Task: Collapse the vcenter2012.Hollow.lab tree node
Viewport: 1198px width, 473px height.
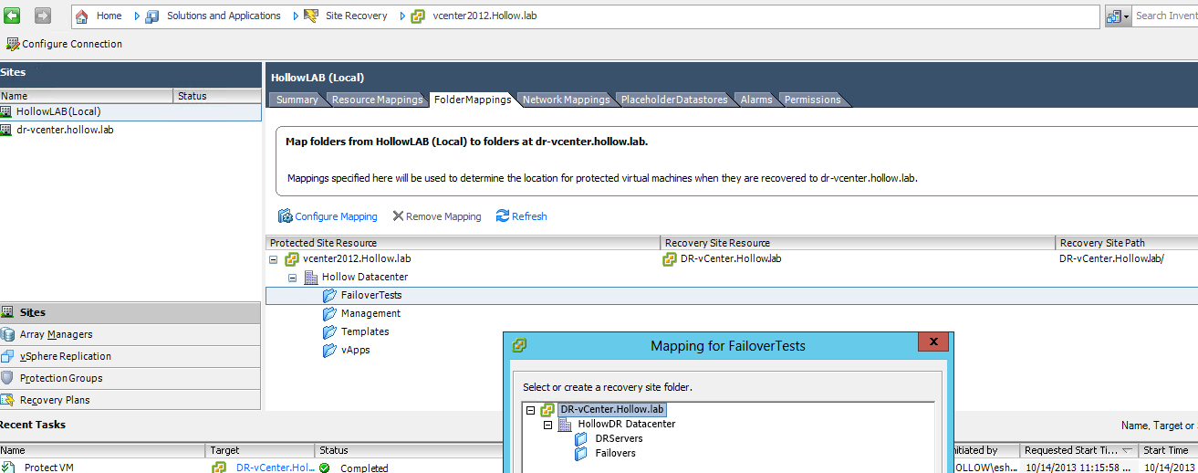Action: (x=274, y=259)
